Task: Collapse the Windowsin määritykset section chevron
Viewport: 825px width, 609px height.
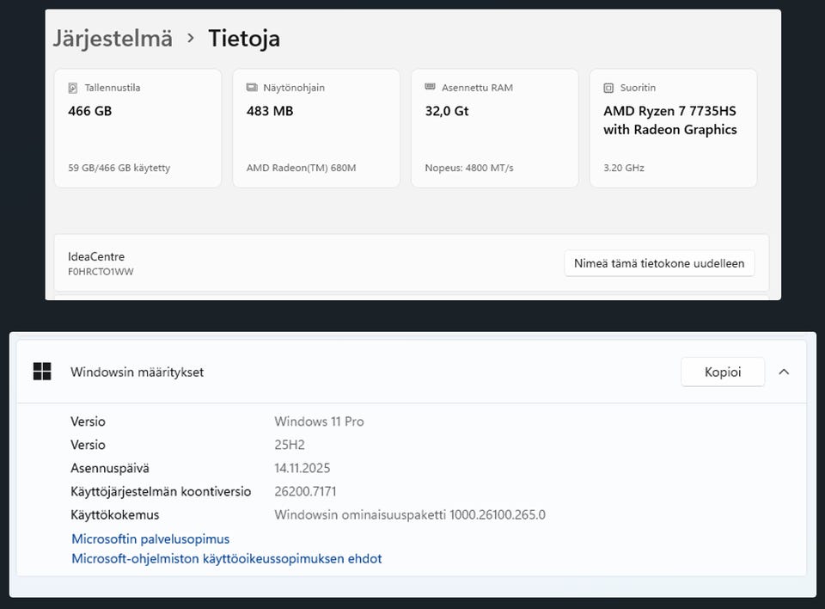Action: (784, 372)
